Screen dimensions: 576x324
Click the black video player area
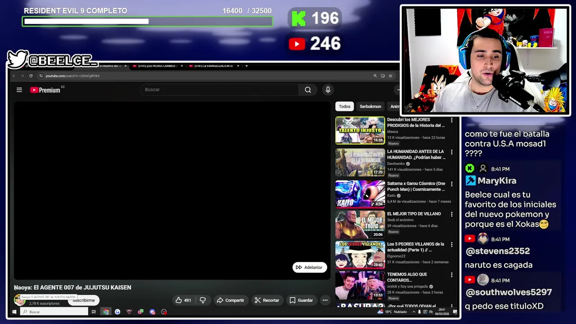172,190
